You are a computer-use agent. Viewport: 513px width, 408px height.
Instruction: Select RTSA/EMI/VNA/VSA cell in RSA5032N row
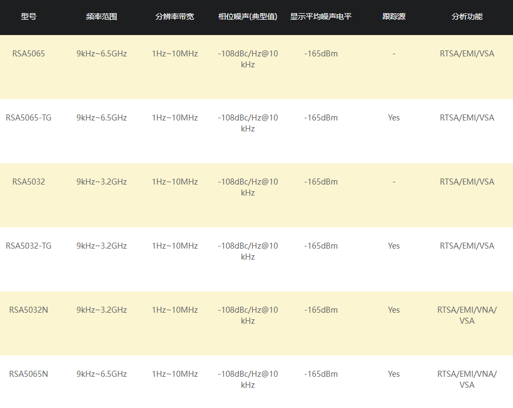[467, 315]
